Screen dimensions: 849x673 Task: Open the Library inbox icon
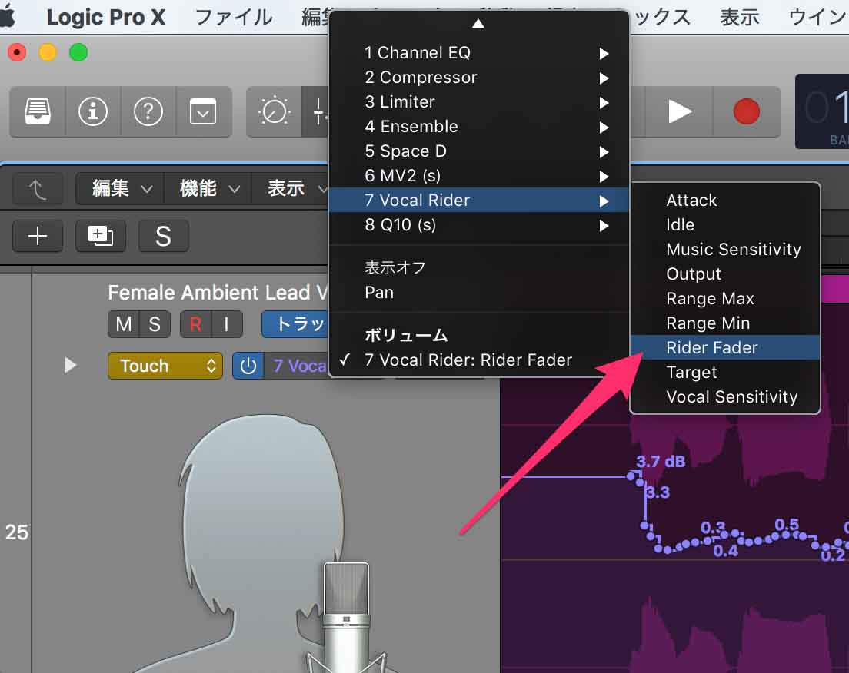click(x=38, y=111)
